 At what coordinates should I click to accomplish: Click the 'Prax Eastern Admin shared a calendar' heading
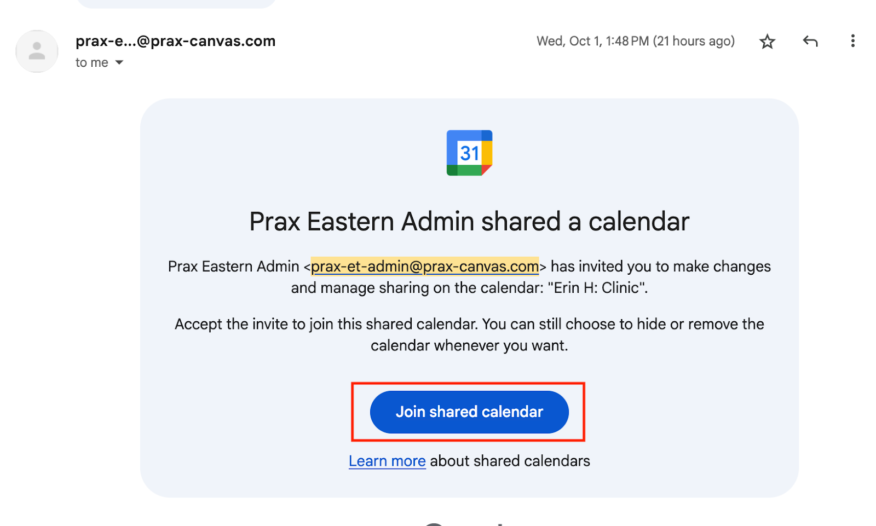click(469, 222)
